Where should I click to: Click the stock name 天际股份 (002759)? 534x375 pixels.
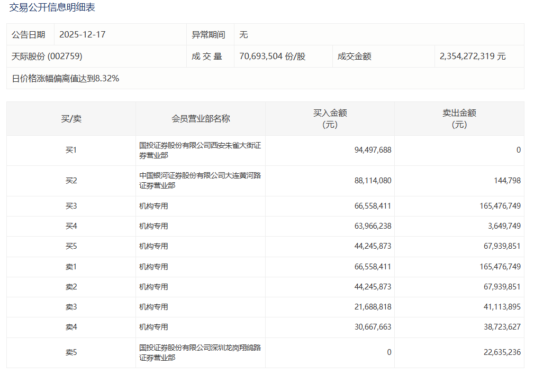(x=47, y=56)
